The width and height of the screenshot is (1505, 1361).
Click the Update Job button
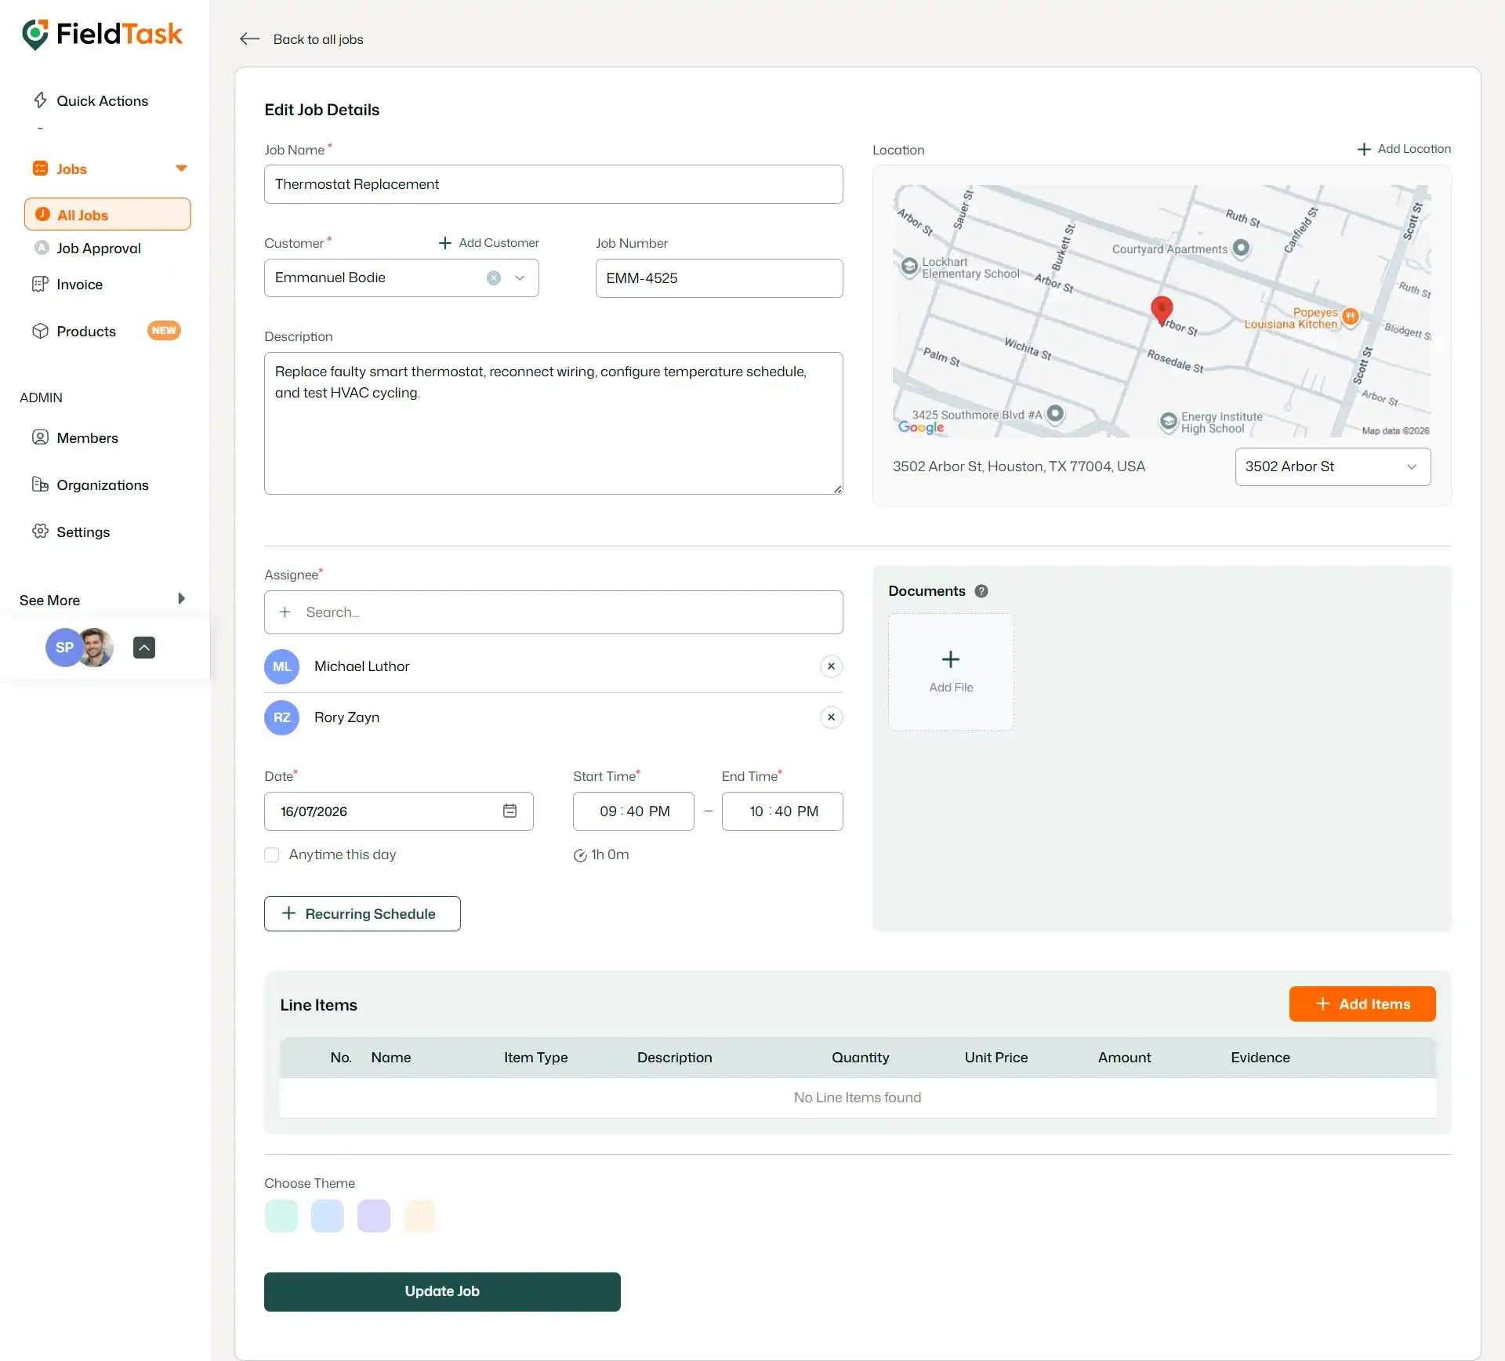tap(442, 1291)
